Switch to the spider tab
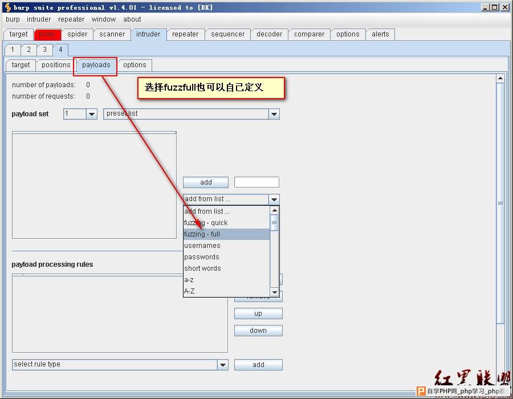 point(77,34)
